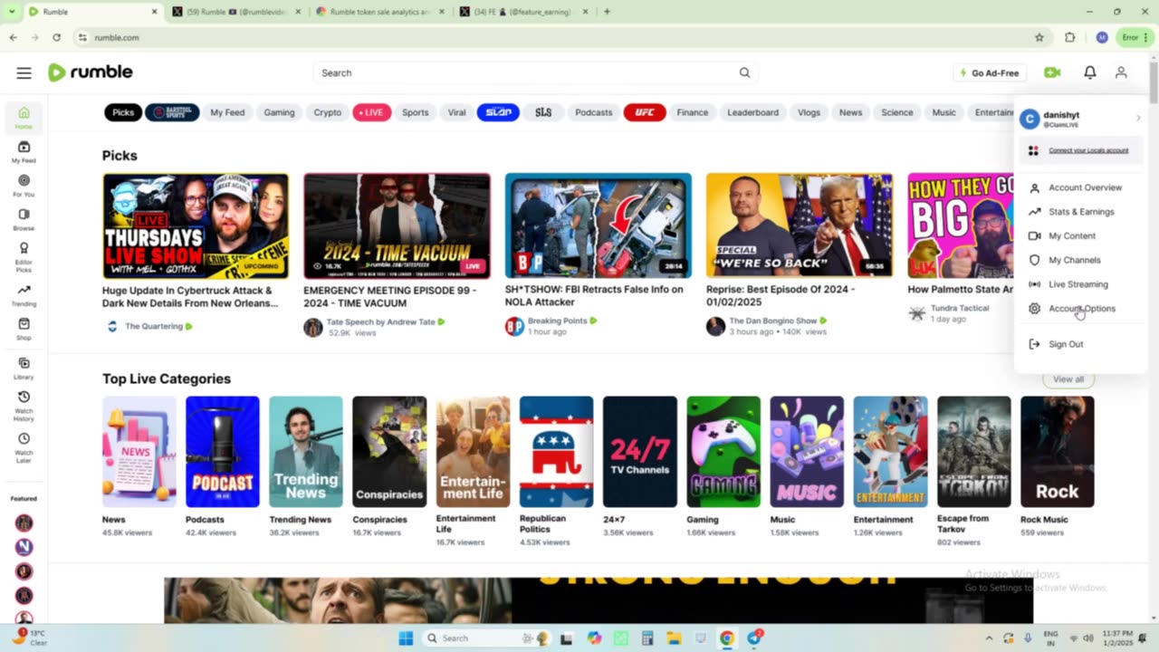The height and width of the screenshot is (652, 1159).
Task: Open Stats & Earnings menu item
Action: coord(1081,212)
